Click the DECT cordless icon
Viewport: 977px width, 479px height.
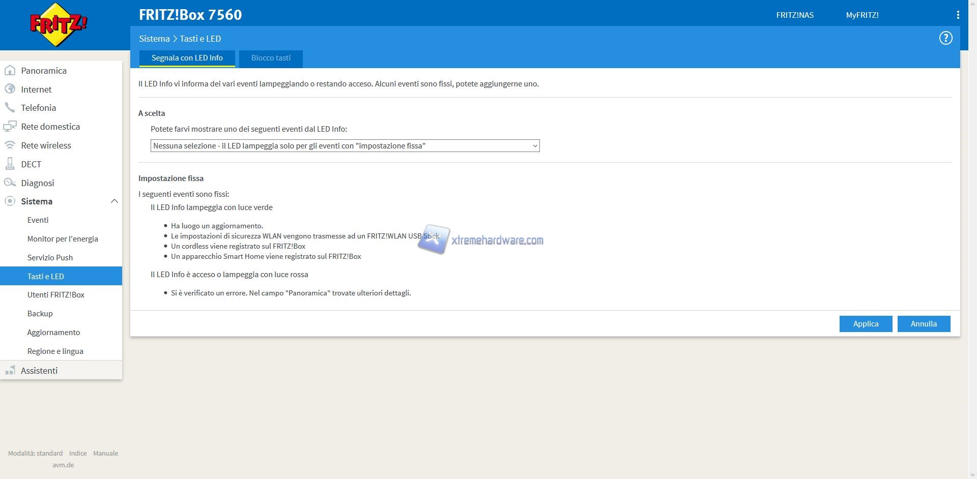10,164
